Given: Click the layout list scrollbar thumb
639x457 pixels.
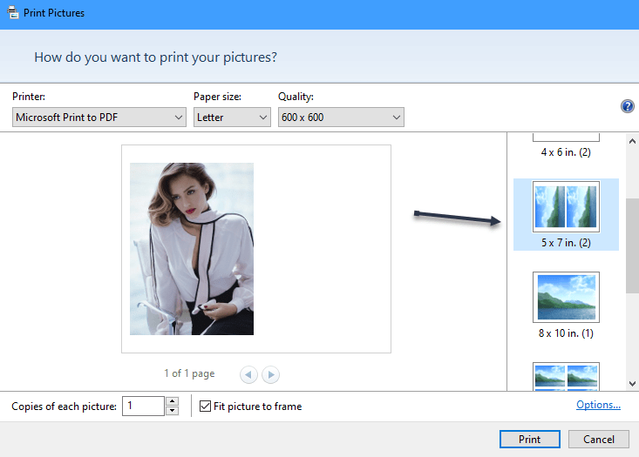Looking at the screenshot, I should 632,244.
